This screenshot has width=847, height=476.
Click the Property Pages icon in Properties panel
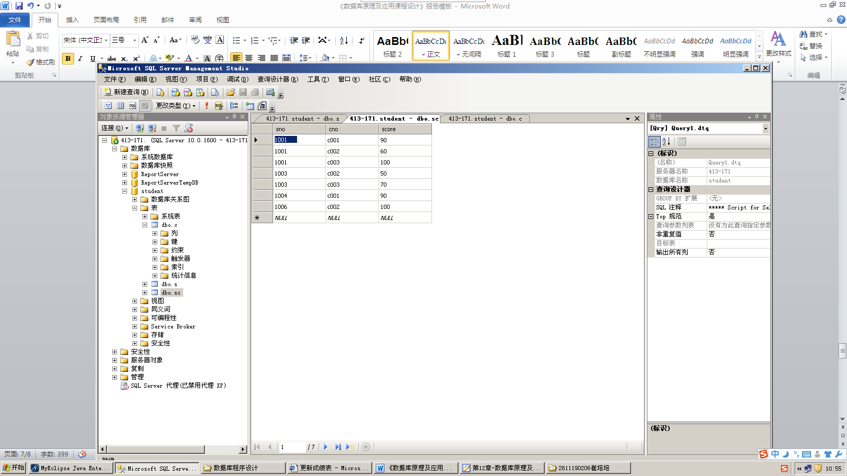pos(682,142)
